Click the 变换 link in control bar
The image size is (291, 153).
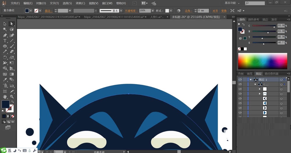click(224, 11)
